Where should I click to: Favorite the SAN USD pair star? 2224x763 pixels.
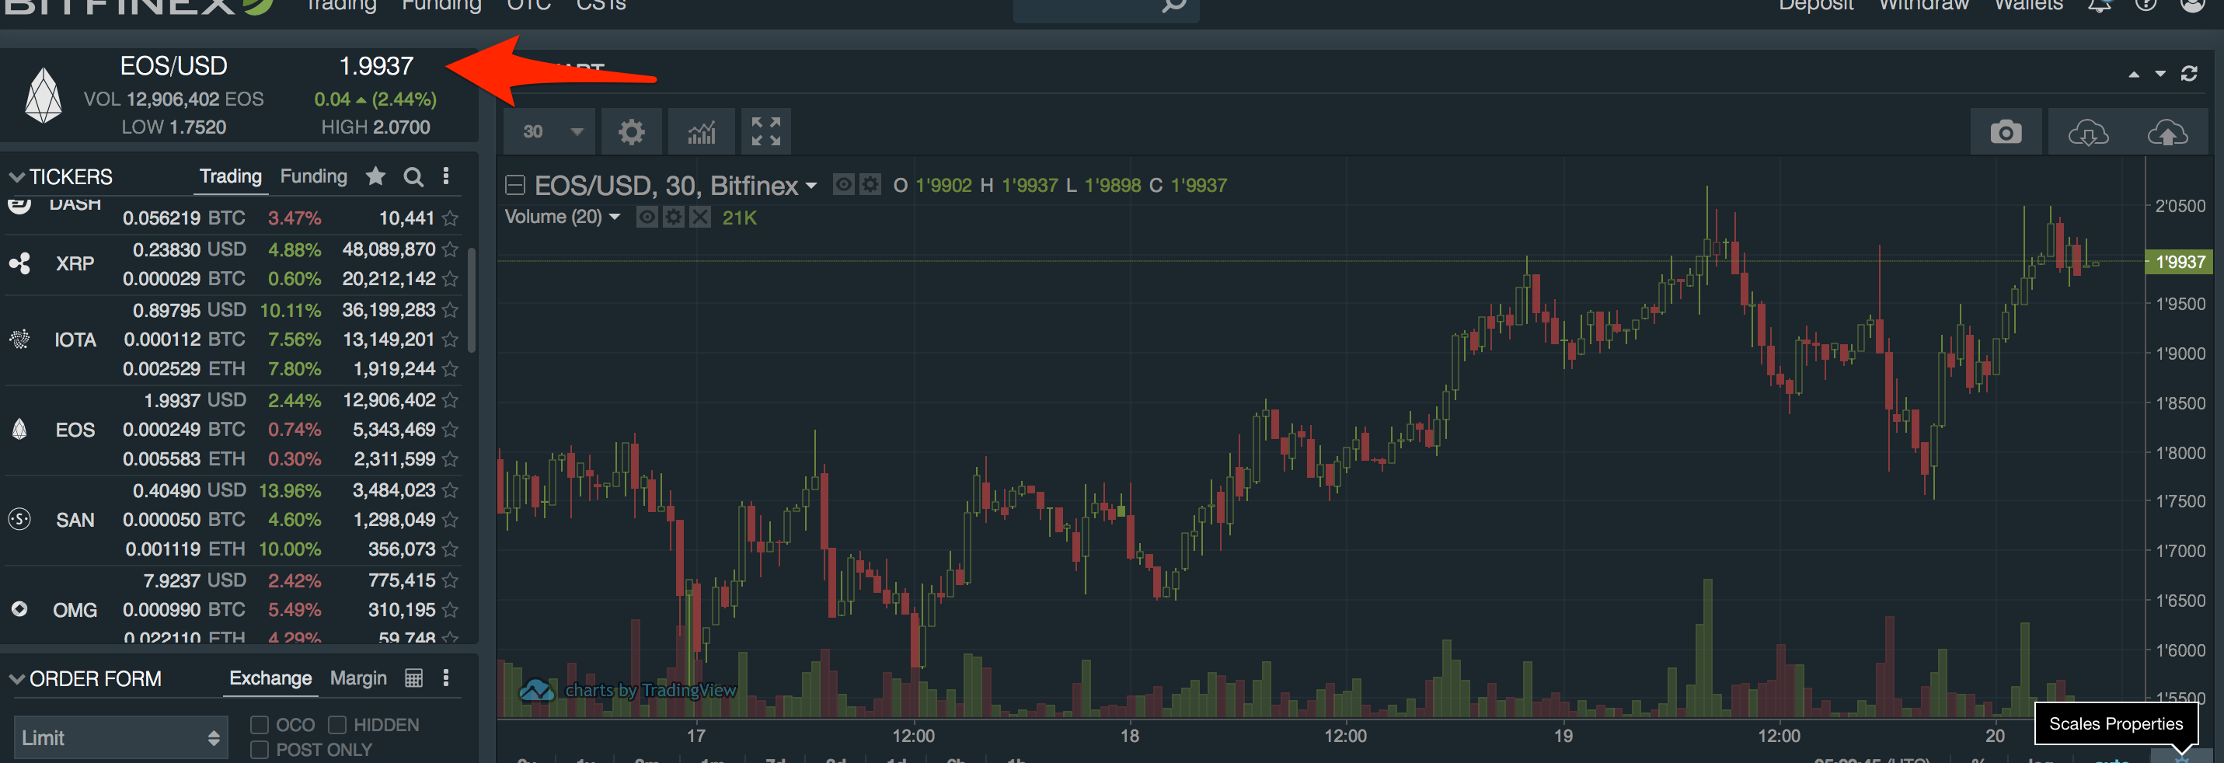pos(450,490)
